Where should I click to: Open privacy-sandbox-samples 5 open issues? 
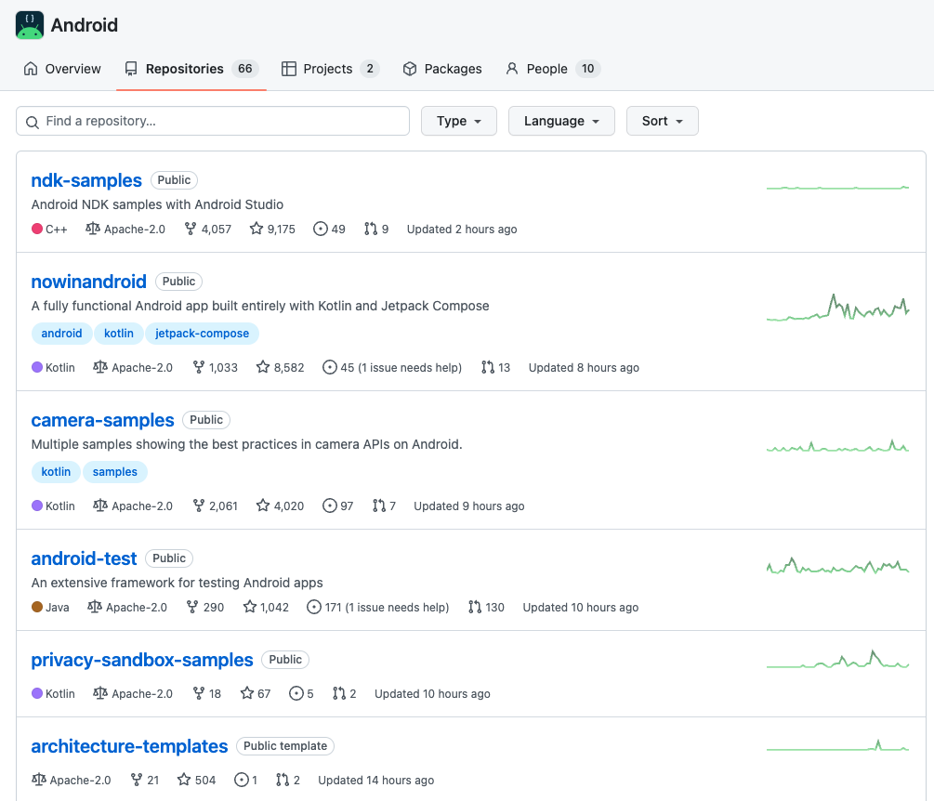pyautogui.click(x=301, y=694)
